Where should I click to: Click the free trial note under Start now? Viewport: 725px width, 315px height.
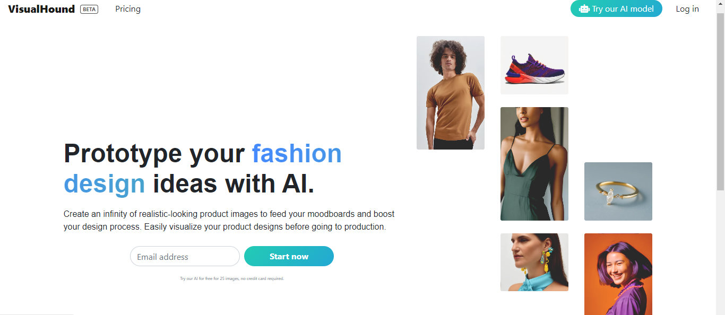point(232,278)
